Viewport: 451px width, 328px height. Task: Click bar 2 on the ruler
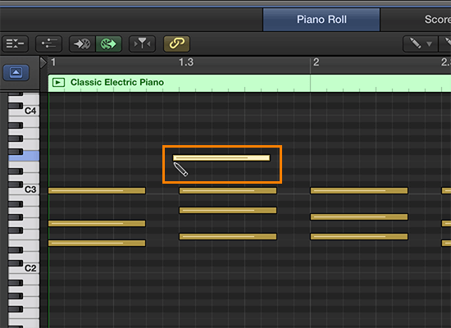point(316,62)
